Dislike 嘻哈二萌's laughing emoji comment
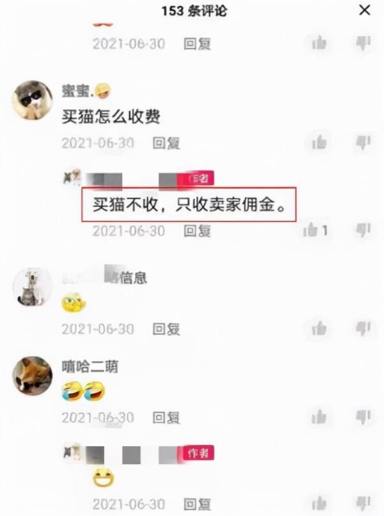The width and height of the screenshot is (384, 516). [x=364, y=417]
